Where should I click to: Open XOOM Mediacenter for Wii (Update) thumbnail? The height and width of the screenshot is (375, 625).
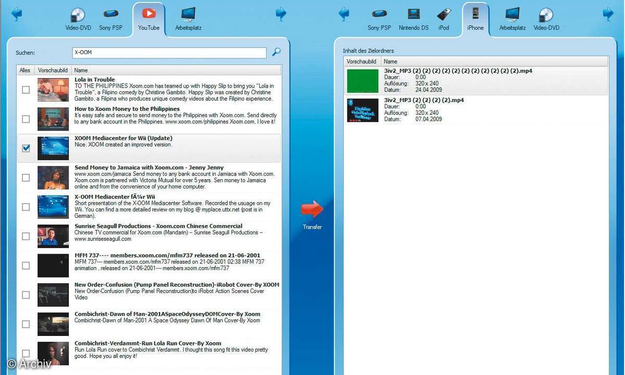(x=53, y=148)
